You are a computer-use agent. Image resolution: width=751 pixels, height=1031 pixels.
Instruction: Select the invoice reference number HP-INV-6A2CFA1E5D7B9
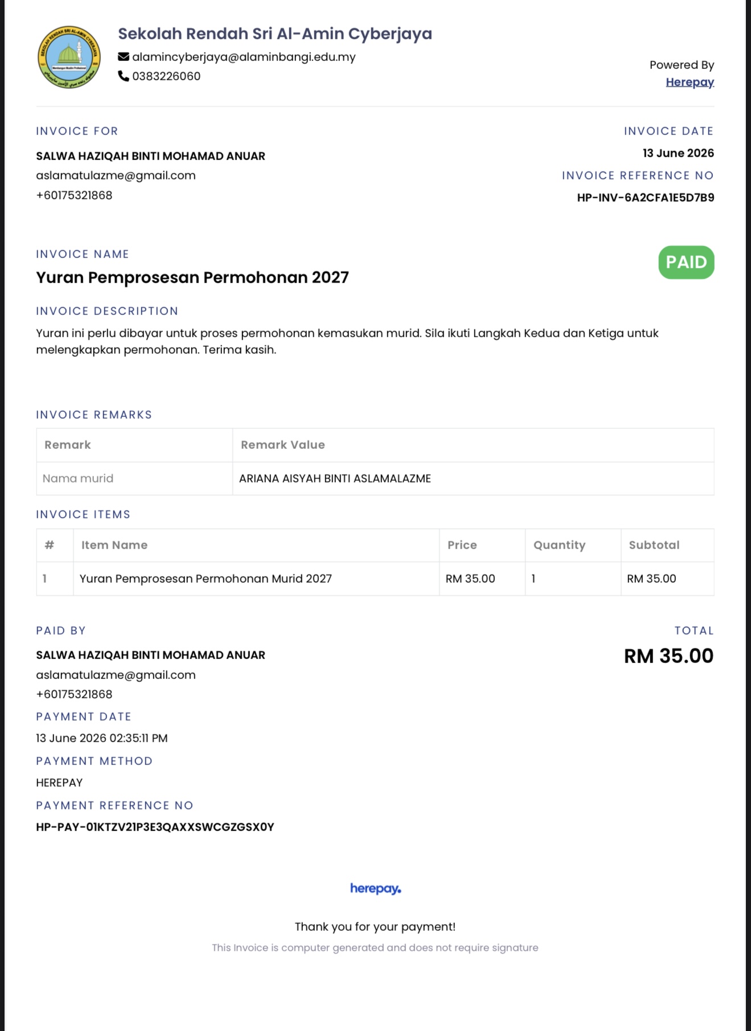[x=645, y=198]
